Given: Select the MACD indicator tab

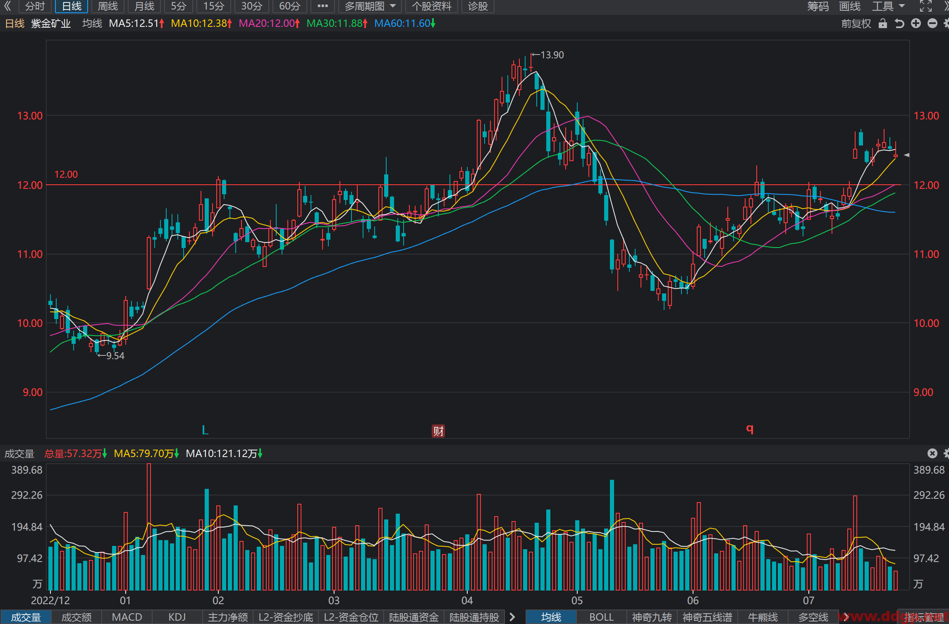Looking at the screenshot, I should tap(127, 617).
